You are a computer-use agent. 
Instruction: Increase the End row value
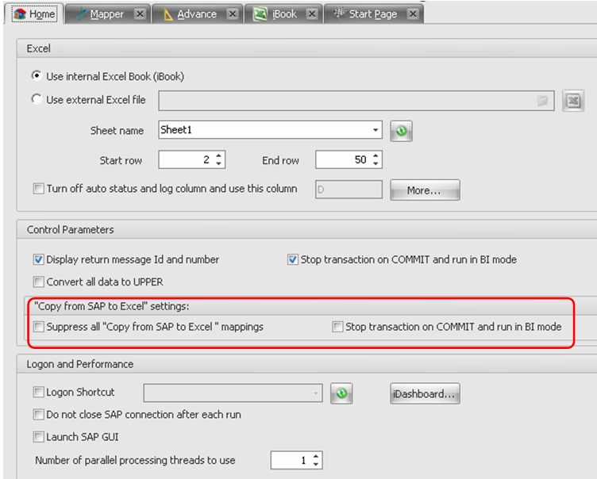click(x=376, y=156)
